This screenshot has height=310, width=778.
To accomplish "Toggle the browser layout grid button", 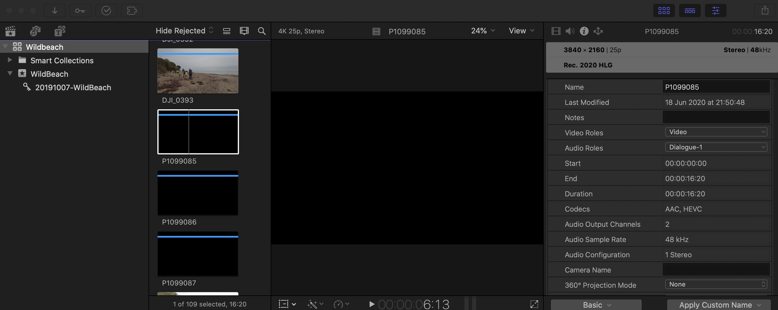I will pyautogui.click(x=664, y=11).
